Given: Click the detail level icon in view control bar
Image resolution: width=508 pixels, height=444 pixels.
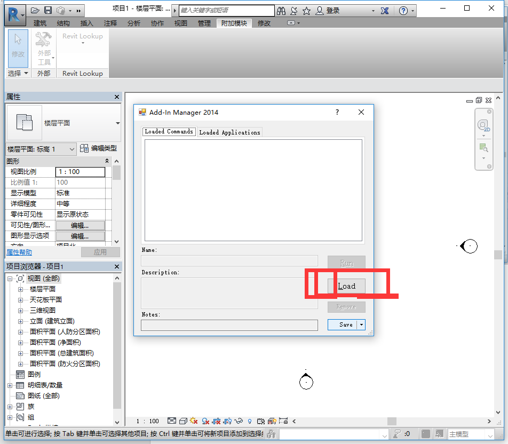Looking at the screenshot, I should (172, 421).
